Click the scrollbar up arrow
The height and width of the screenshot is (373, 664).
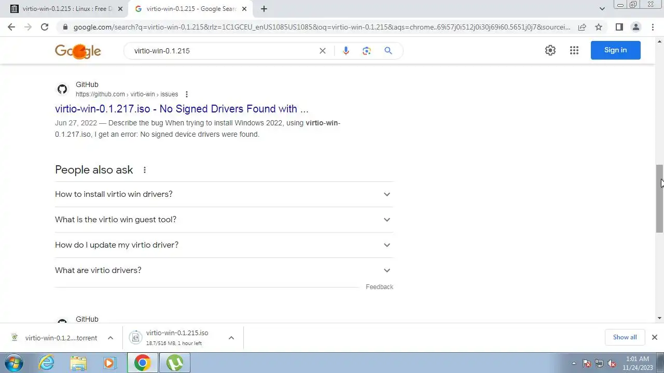(659, 41)
